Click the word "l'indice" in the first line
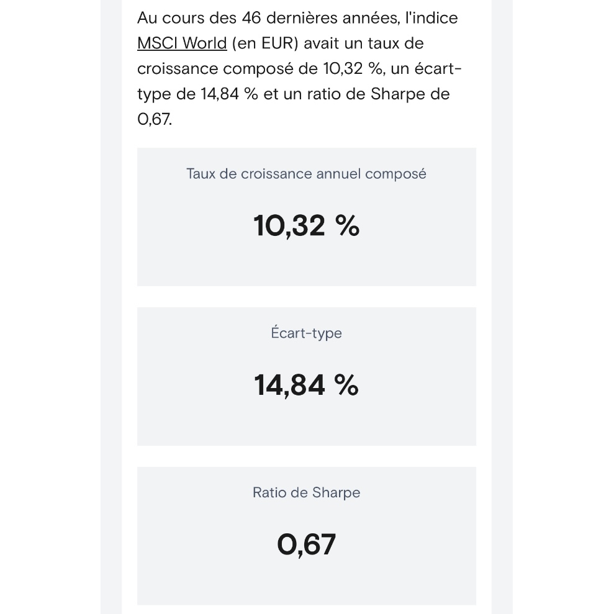The image size is (614, 614). pyautogui.click(x=431, y=18)
